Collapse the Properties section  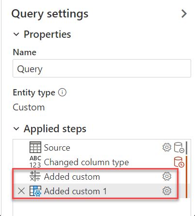(16, 34)
